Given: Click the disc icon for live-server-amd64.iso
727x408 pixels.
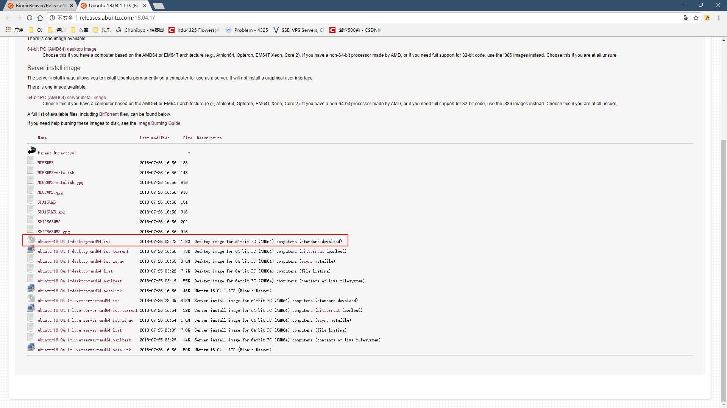Looking at the screenshot, I should click(x=31, y=298).
